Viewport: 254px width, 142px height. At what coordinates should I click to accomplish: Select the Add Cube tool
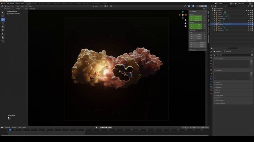[x=3, y=41]
